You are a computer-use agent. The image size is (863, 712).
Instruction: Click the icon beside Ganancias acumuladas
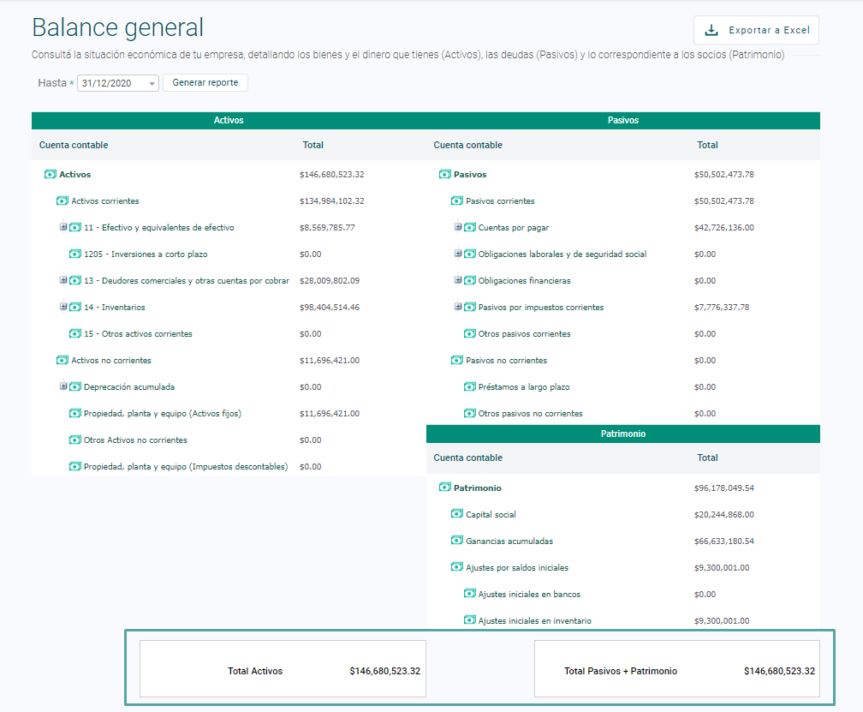point(457,540)
